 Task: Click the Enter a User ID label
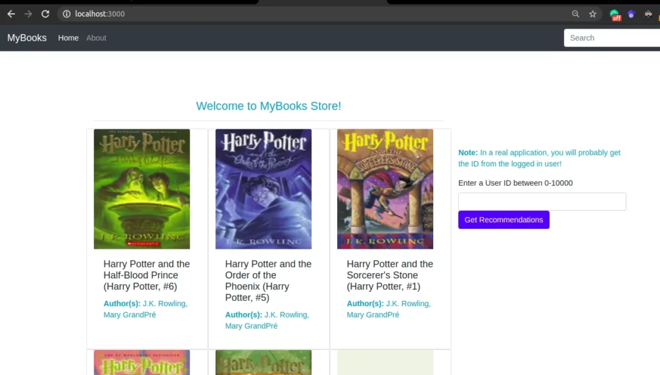516,183
